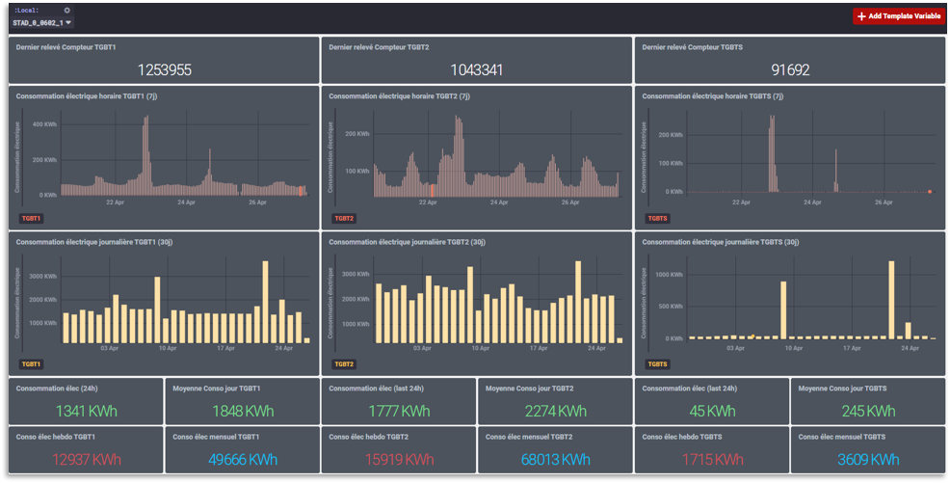
Task: Select the Conso élec mensuel TGBT2 title
Action: click(x=529, y=437)
